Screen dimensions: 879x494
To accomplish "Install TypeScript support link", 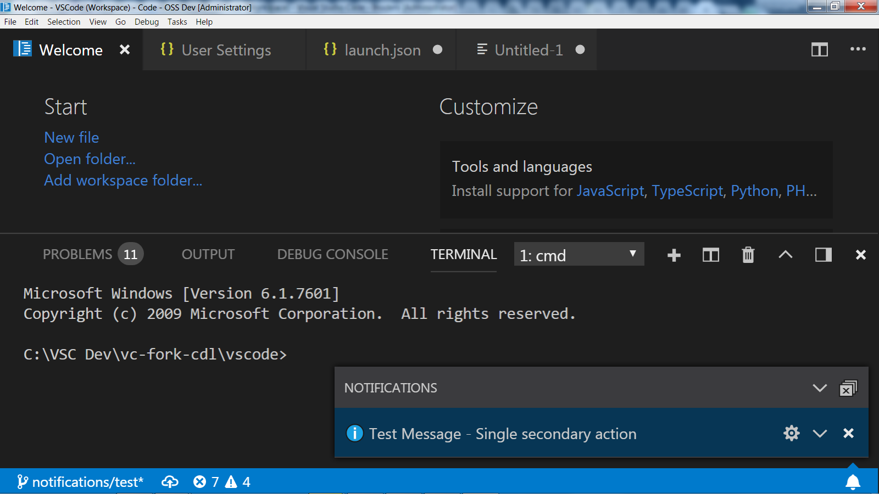I will click(x=687, y=190).
